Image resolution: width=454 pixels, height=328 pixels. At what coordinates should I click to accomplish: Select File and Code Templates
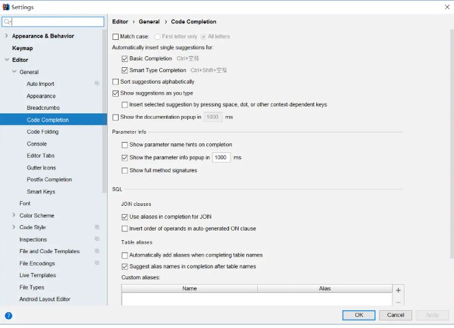click(49, 251)
